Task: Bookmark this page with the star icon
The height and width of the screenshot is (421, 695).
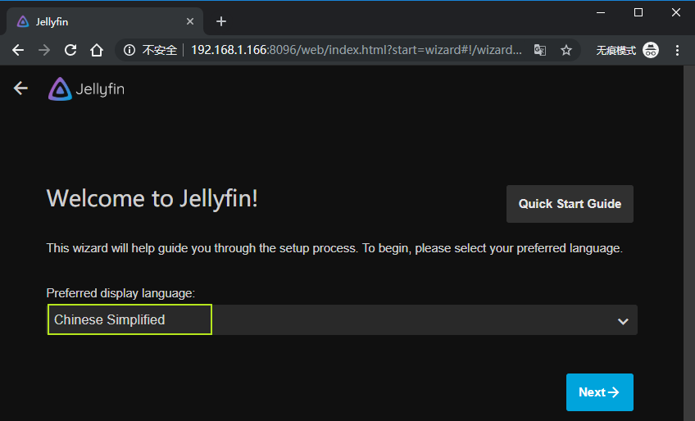Action: tap(566, 50)
